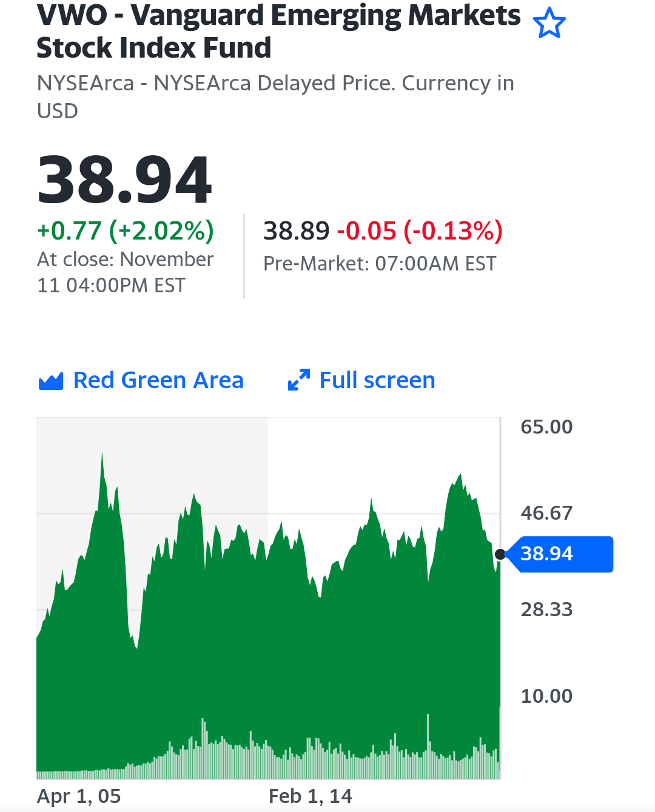Image resolution: width=655 pixels, height=812 pixels.
Task: Click the 28.33 y-axis label
Action: point(546,609)
